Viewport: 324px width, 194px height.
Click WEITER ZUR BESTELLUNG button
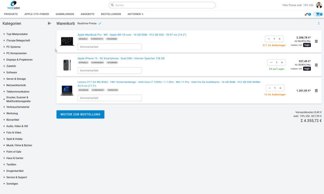click(80, 115)
